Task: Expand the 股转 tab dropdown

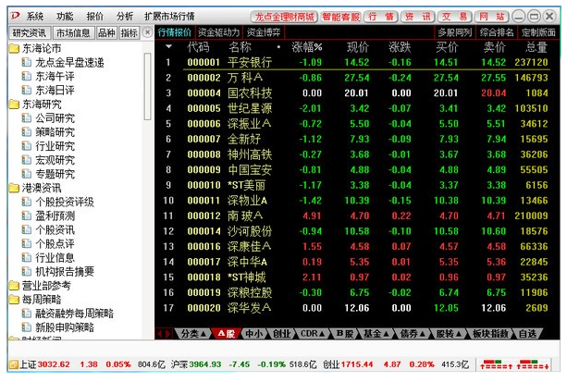Action: [458, 334]
